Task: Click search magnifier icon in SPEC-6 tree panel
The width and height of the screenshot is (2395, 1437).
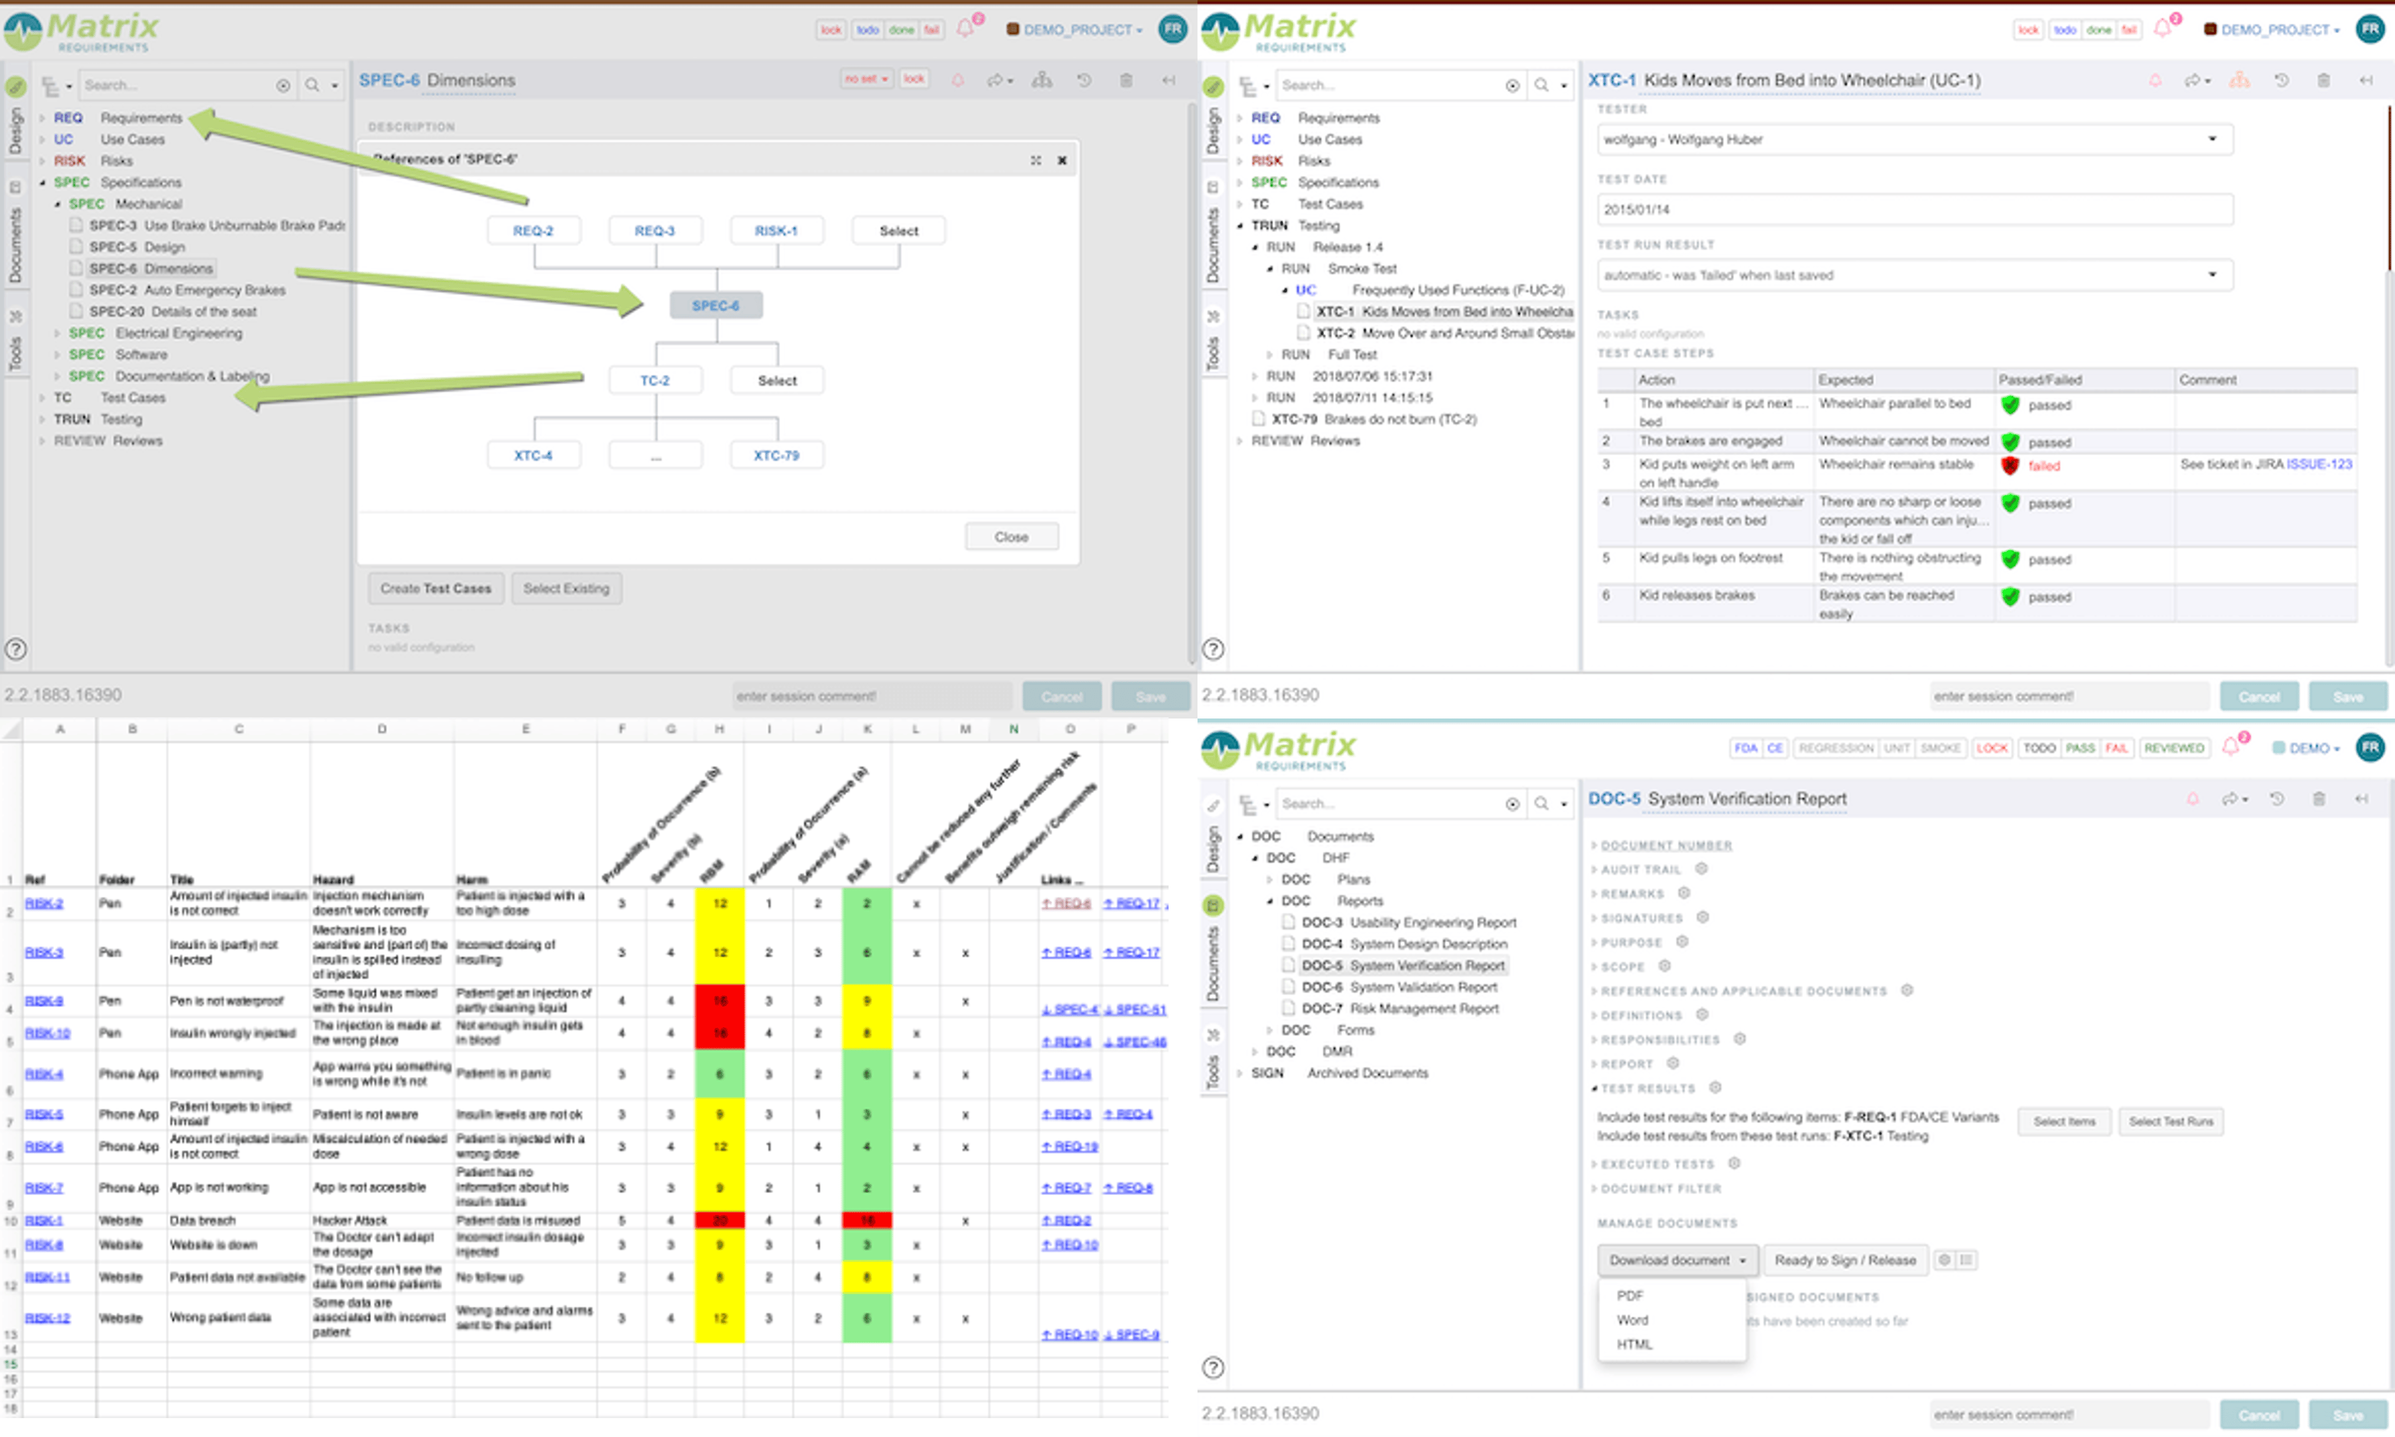Action: (312, 85)
